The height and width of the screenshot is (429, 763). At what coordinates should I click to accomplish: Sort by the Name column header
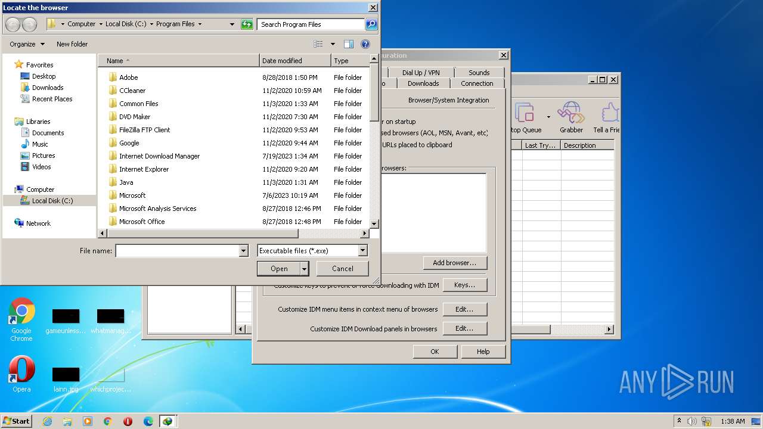[x=179, y=61]
